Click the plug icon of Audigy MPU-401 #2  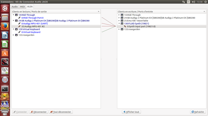(x=19, y=26)
